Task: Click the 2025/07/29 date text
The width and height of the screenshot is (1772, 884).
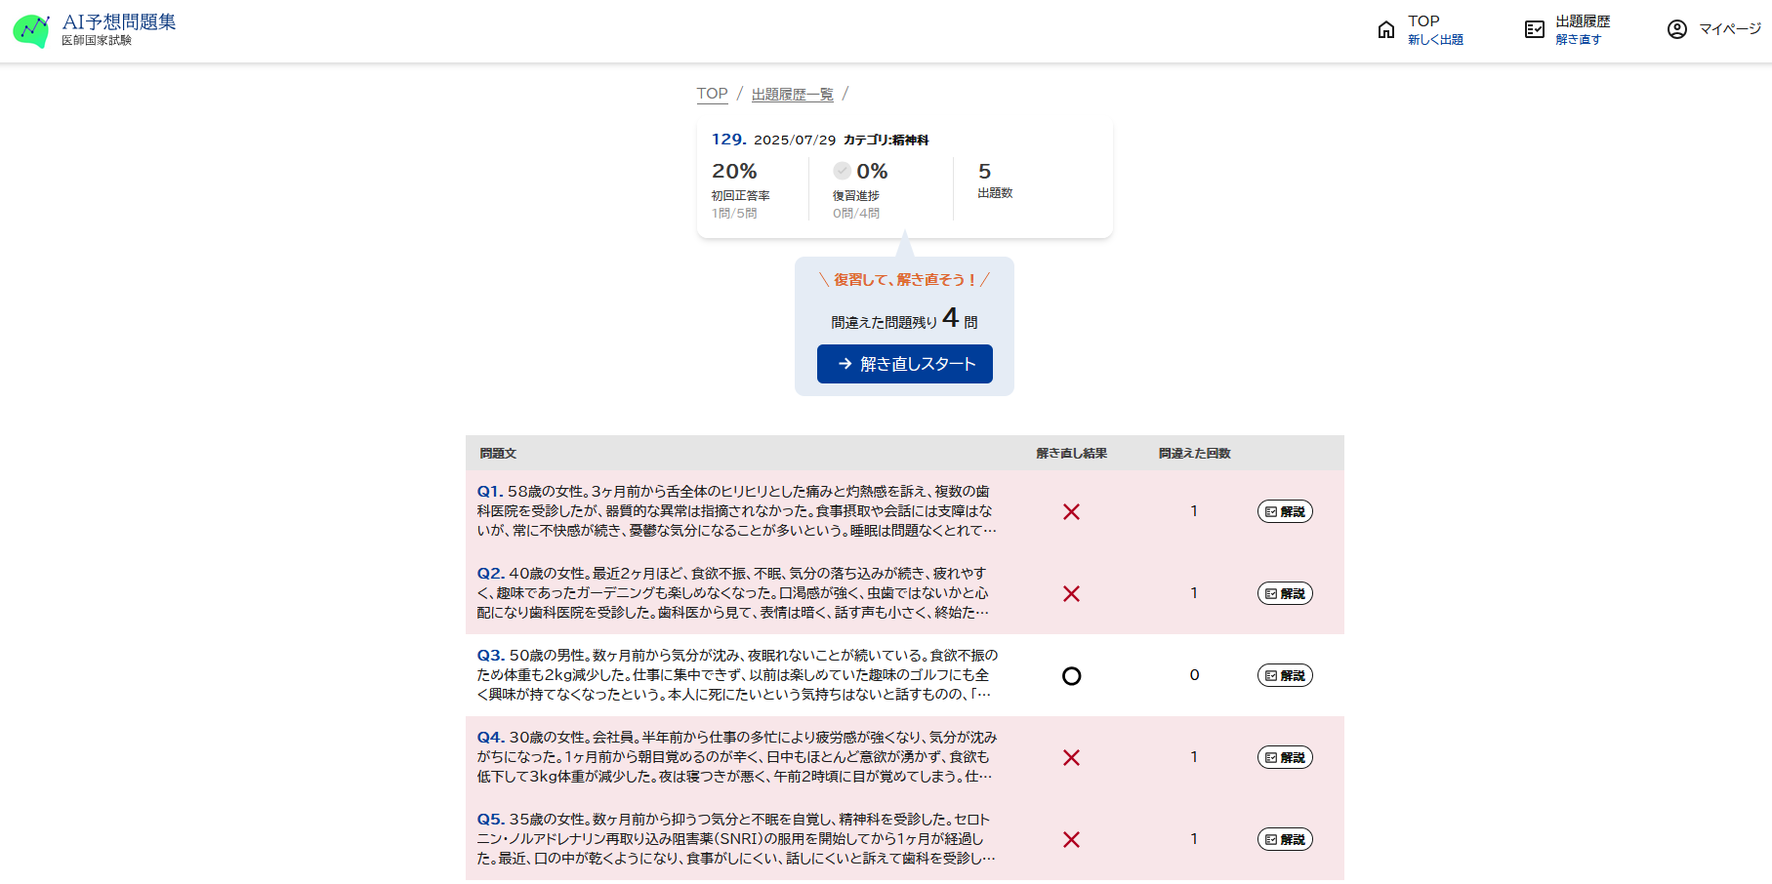Action: point(795,140)
